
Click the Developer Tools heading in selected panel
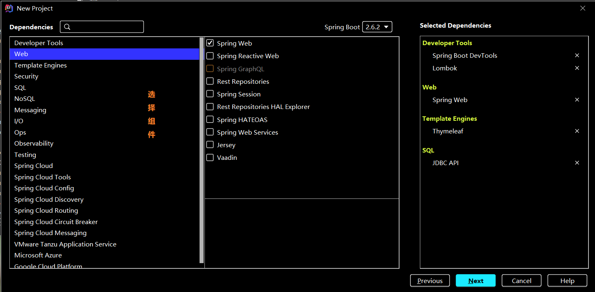[447, 43]
